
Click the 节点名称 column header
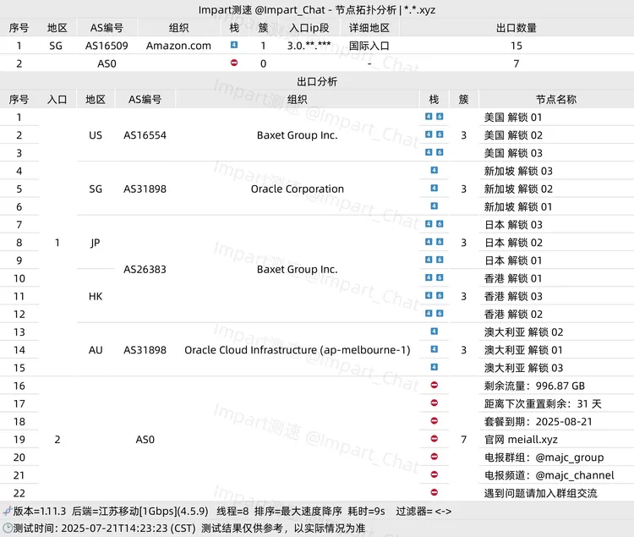coord(555,99)
